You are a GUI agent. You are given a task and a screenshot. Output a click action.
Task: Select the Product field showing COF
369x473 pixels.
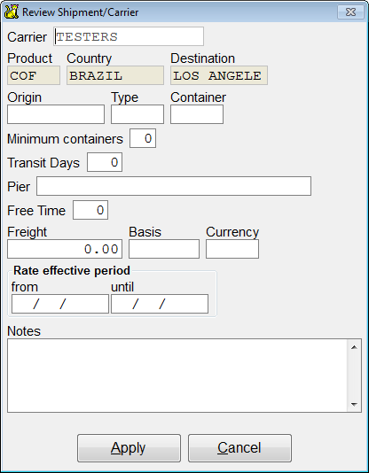tap(34, 75)
